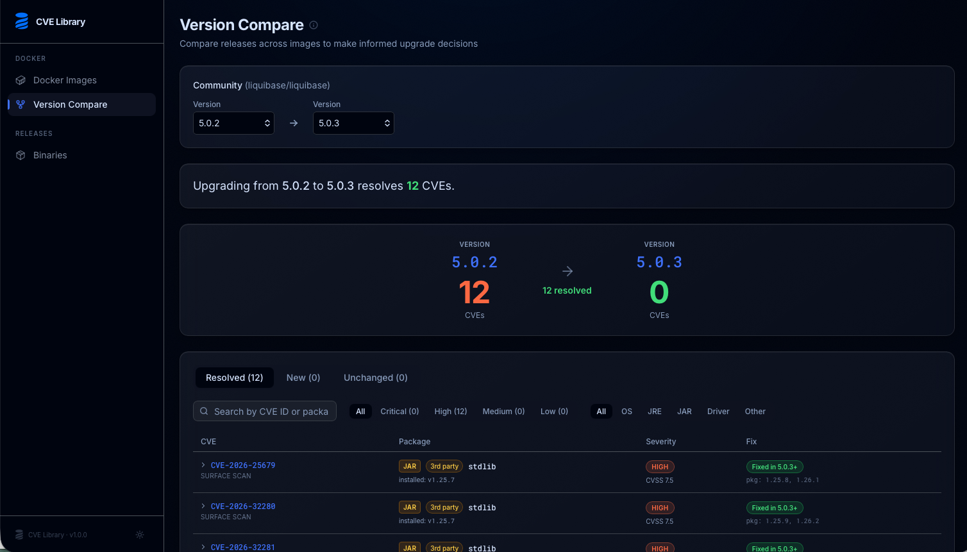Click the large orange 12 CVE count
The image size is (967, 552).
(x=475, y=293)
